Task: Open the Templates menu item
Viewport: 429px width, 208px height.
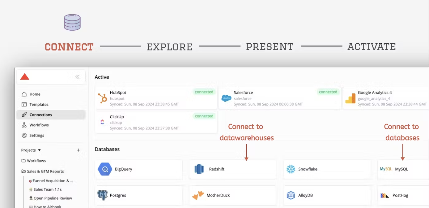Action: (51, 105)
